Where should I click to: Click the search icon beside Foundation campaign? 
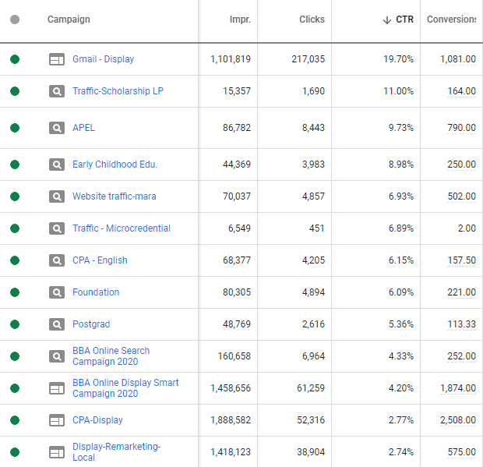pos(57,292)
